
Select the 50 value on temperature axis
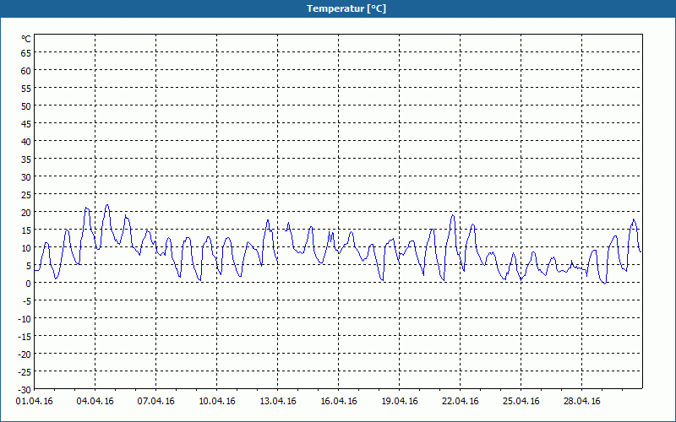(x=26, y=106)
